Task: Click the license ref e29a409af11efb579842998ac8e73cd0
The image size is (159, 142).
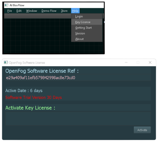Action: (41, 78)
